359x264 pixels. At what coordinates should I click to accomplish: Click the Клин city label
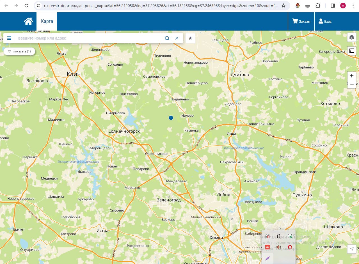tap(74, 74)
